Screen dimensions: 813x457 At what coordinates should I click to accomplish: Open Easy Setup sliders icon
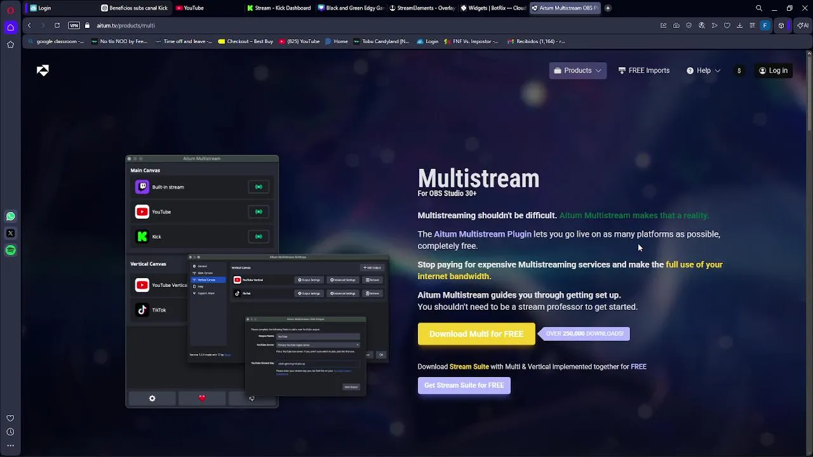(753, 25)
